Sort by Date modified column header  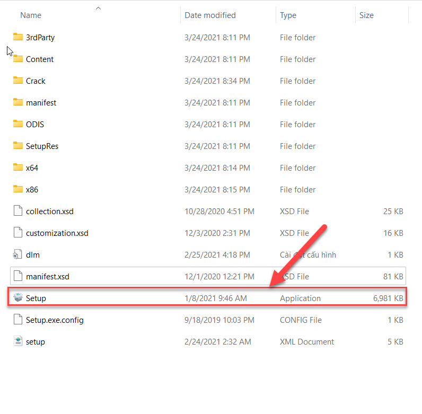210,15
